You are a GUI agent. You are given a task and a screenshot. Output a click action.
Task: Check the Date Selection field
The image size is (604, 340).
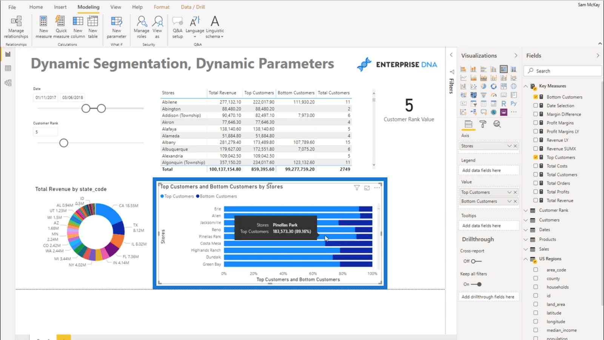536,106
